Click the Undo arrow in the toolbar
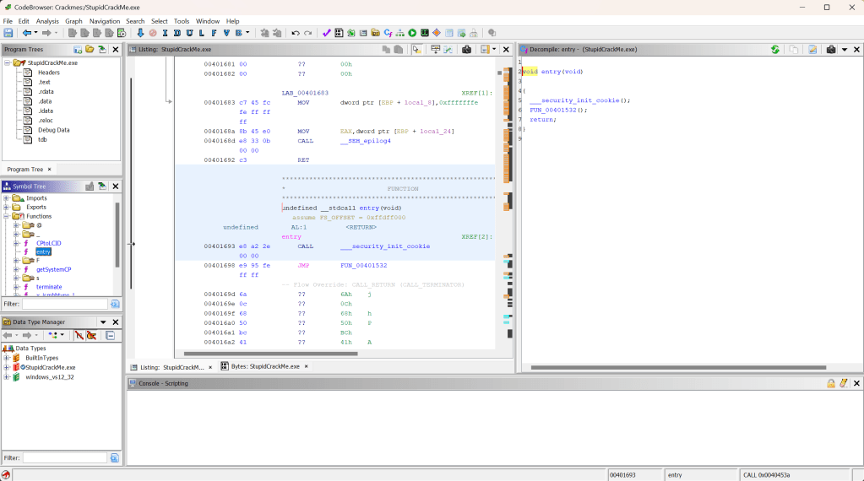Viewport: 864px width, 481px height. tap(296, 33)
